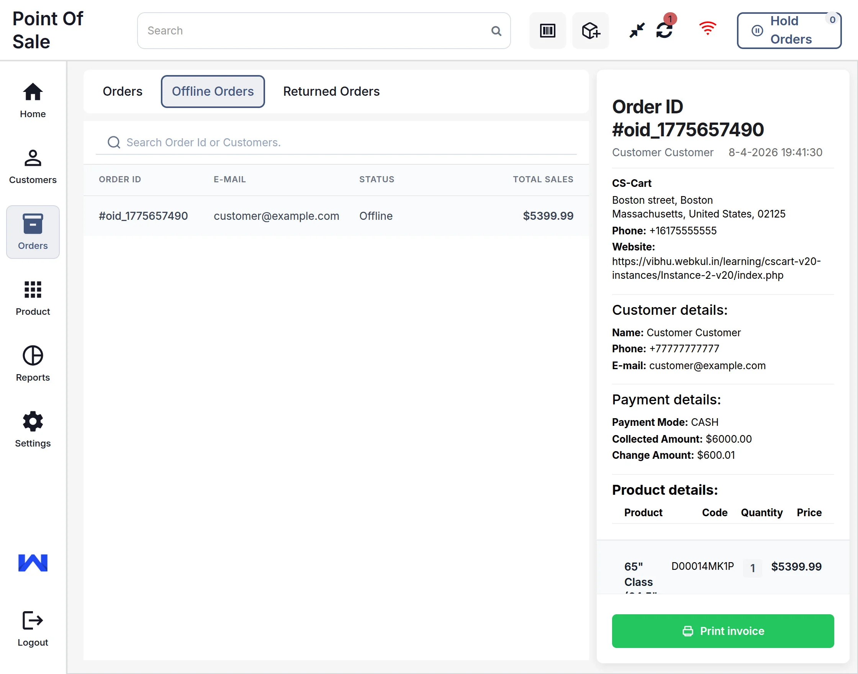This screenshot has height=674, width=858.
Task: Switch to the Orders tab
Action: (122, 91)
